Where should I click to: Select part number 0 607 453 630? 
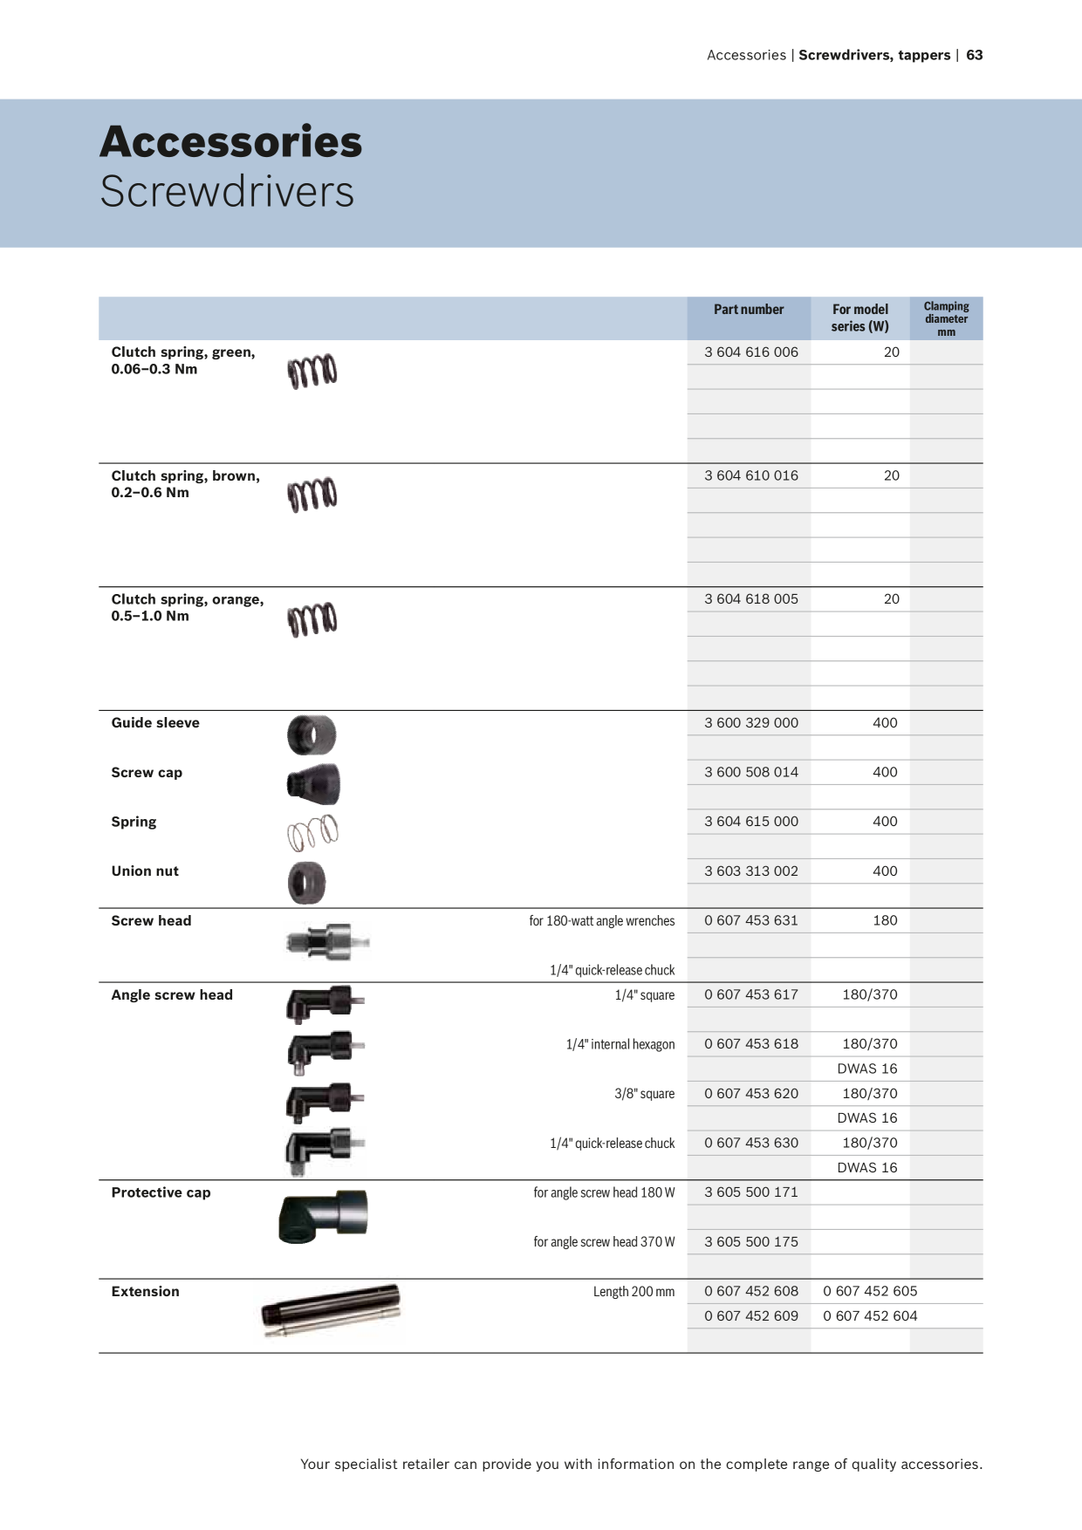point(751,1143)
